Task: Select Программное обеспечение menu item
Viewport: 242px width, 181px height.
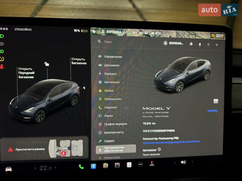Action: tap(116, 149)
